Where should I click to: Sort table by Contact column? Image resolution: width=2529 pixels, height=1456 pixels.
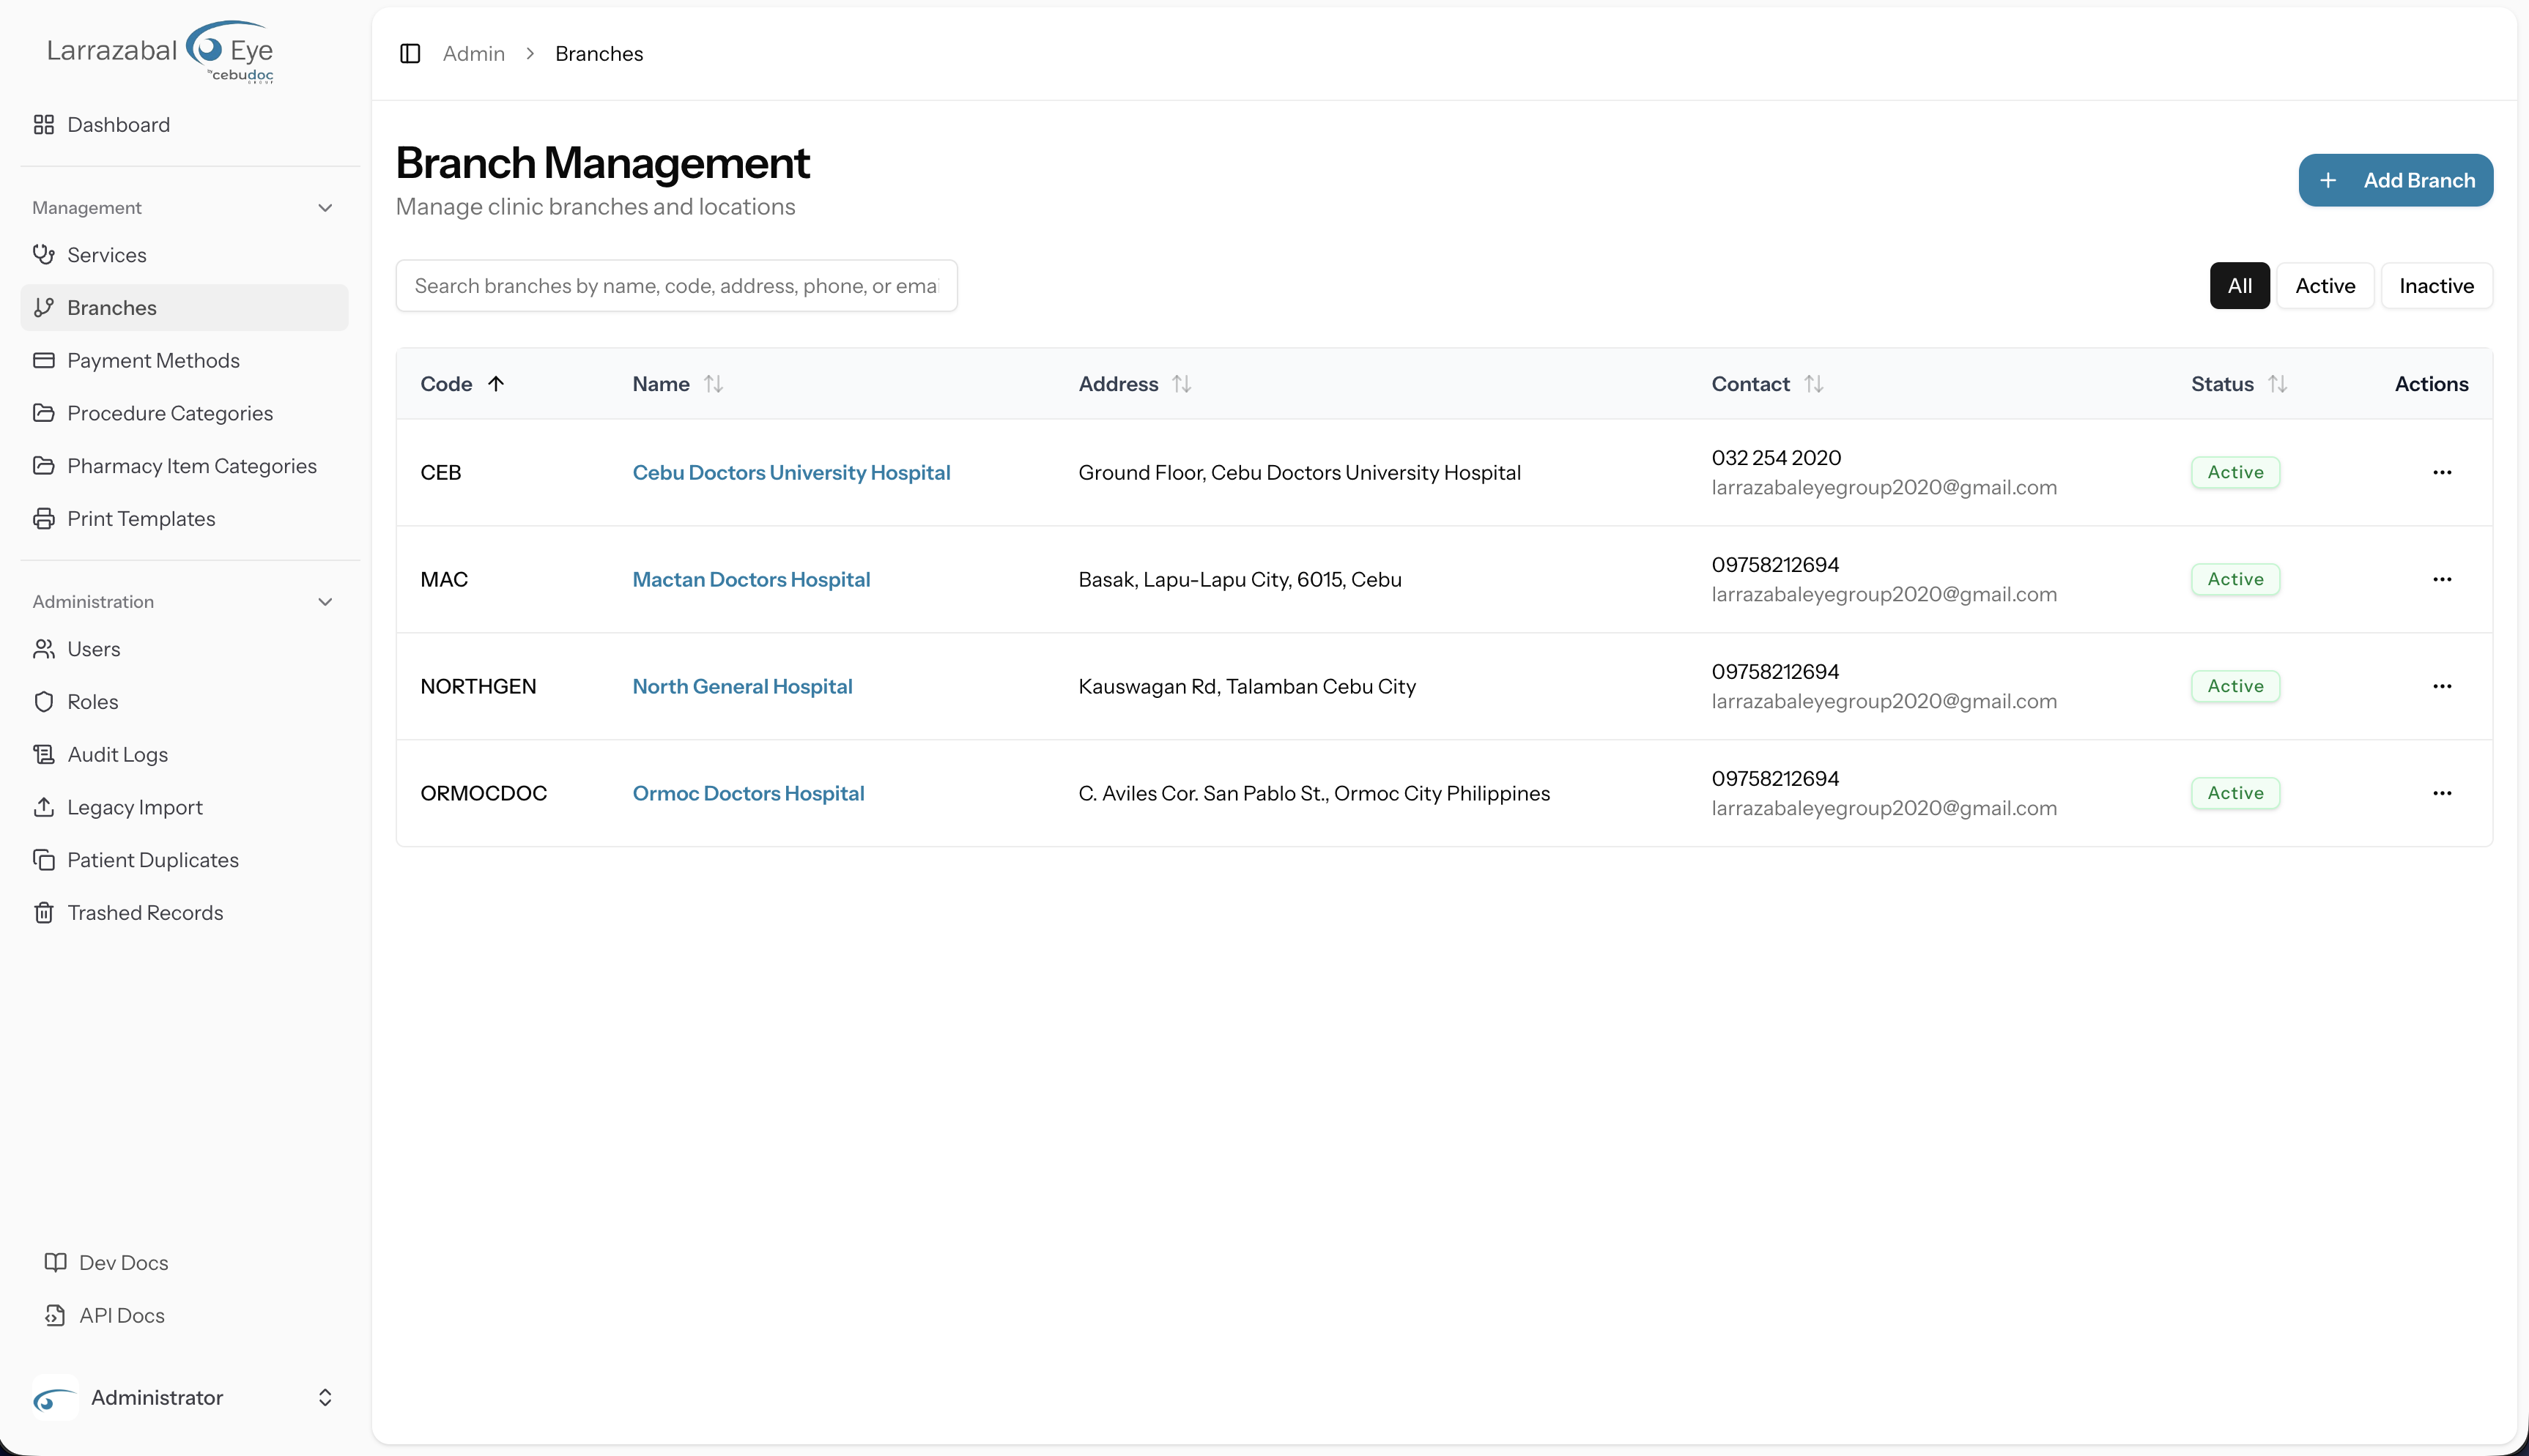coord(1767,384)
